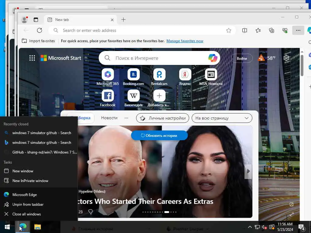Launch Microsoft Edge from jump list
Image resolution: width=311 pixels, height=233 pixels.
39,194
